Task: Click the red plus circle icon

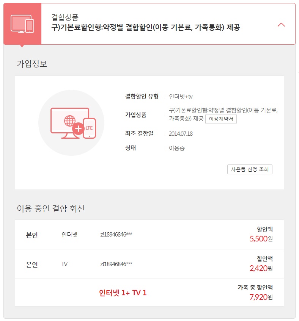Action: [x=79, y=129]
